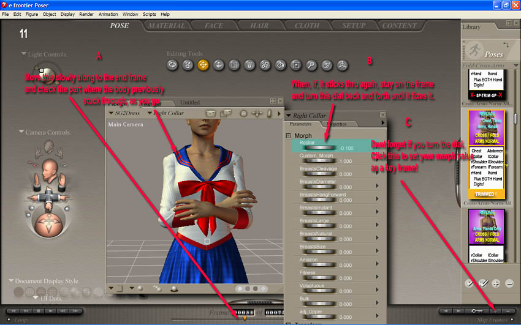
Task: Switch to the CLOTH room tab
Action: point(307,26)
